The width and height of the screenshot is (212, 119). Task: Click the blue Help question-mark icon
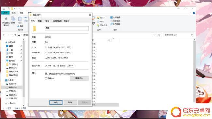(x=194, y=13)
